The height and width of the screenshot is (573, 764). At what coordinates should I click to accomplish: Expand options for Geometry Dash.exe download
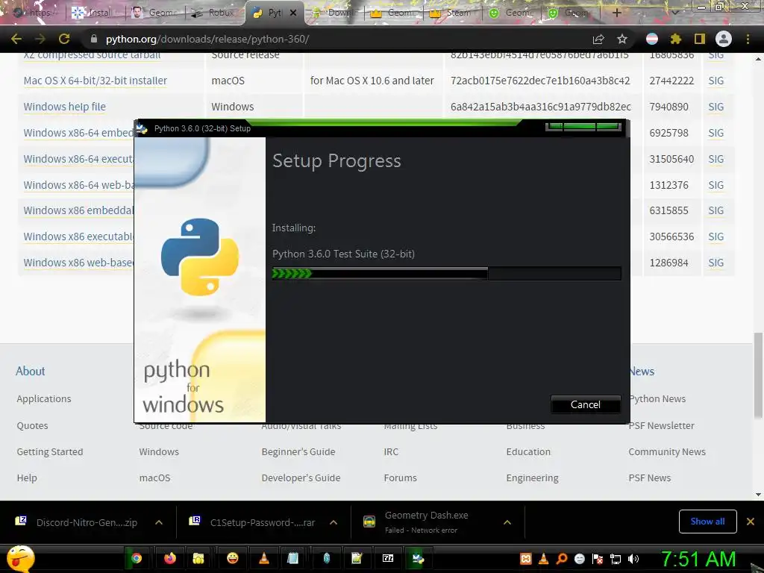[x=507, y=522]
